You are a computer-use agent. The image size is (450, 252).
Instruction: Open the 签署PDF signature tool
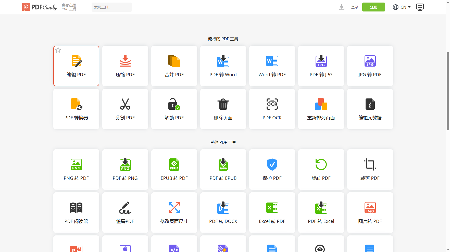coord(125,208)
